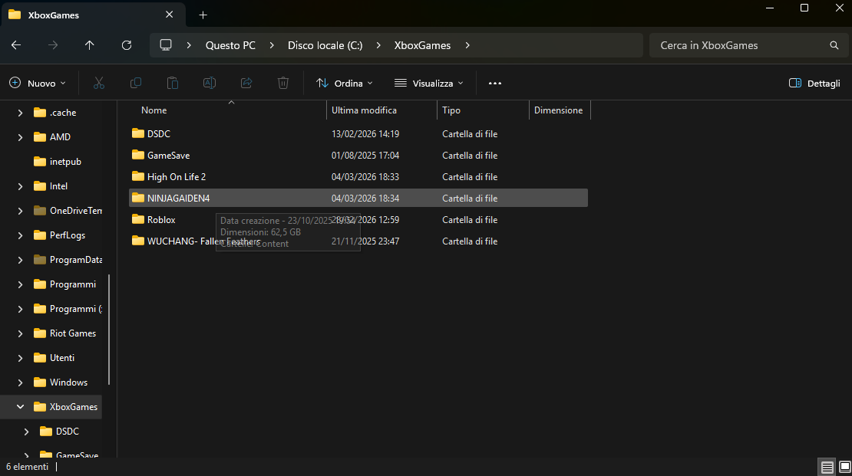Select the High On Life 2 folder icon

tap(138, 177)
